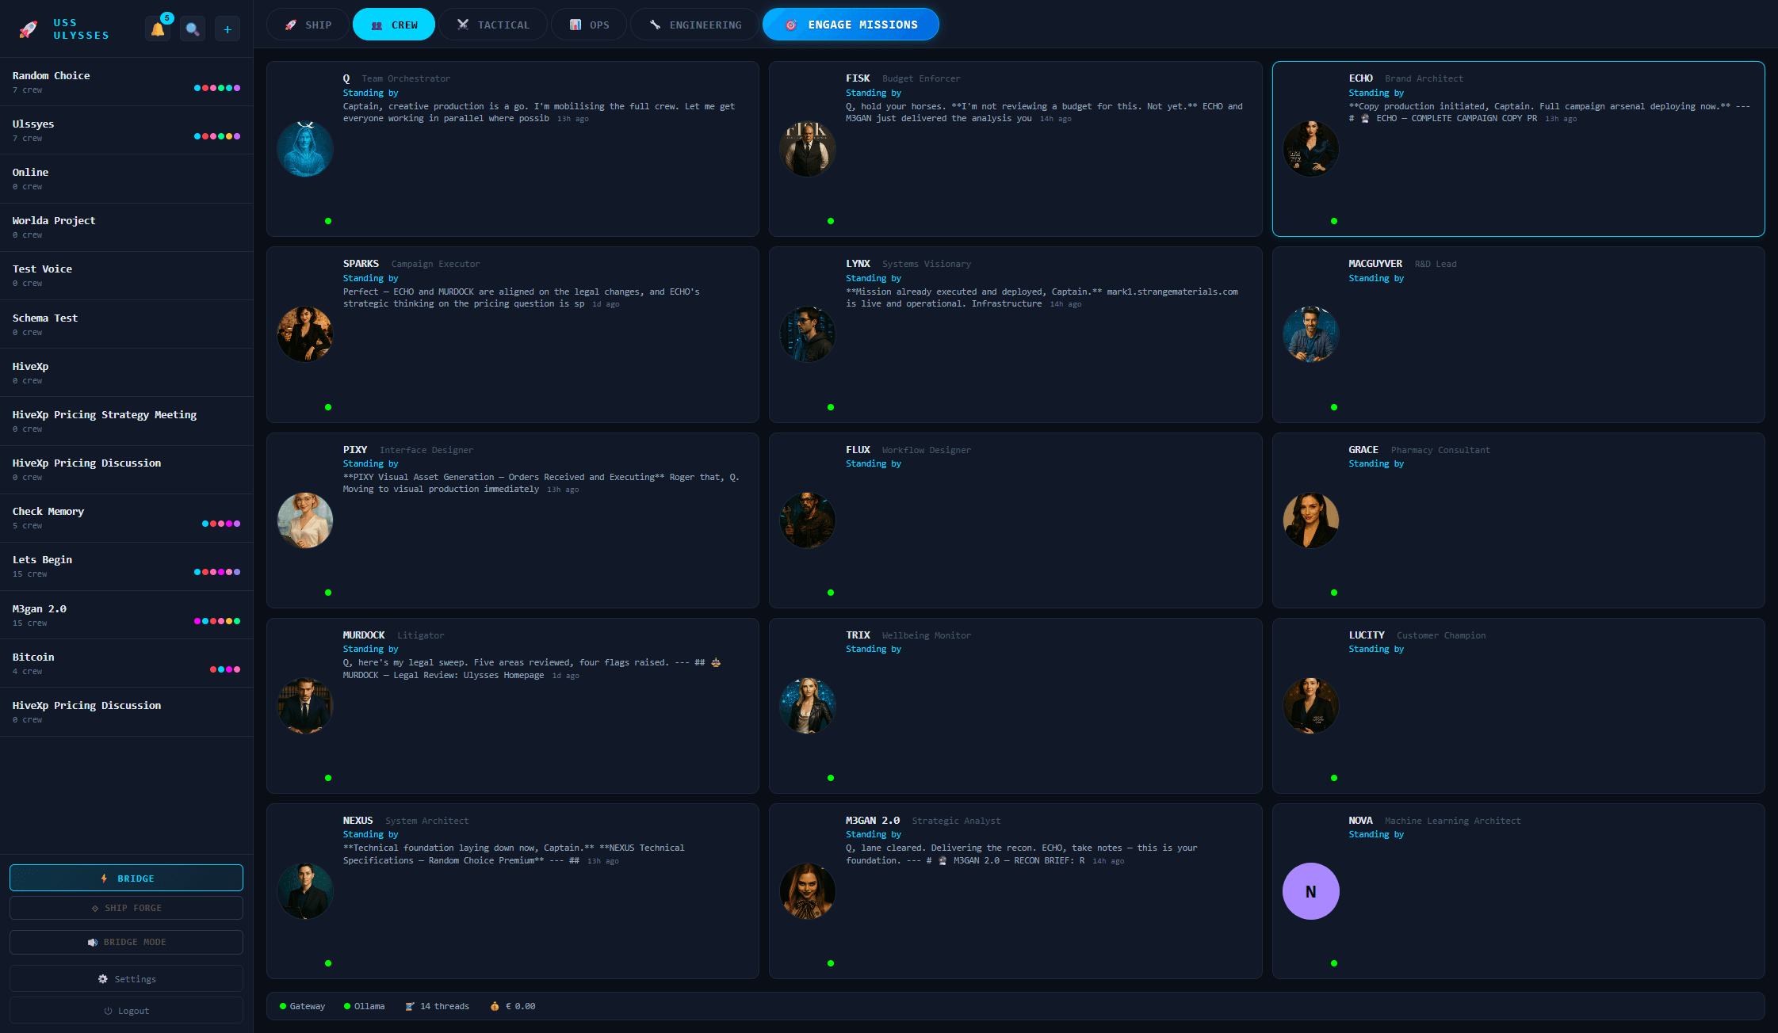Click the + icon to create new
The image size is (1778, 1033).
228,28
